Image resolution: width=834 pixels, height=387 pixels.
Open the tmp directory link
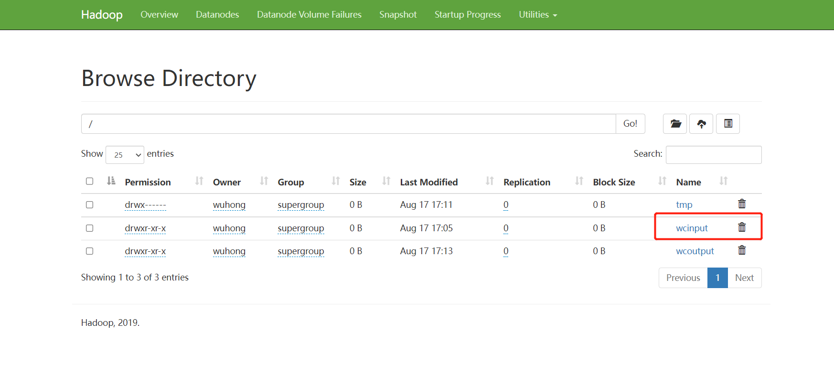[684, 204]
